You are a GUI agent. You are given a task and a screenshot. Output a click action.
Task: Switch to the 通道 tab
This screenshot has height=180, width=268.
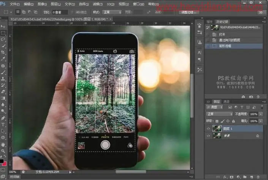pos(226,102)
